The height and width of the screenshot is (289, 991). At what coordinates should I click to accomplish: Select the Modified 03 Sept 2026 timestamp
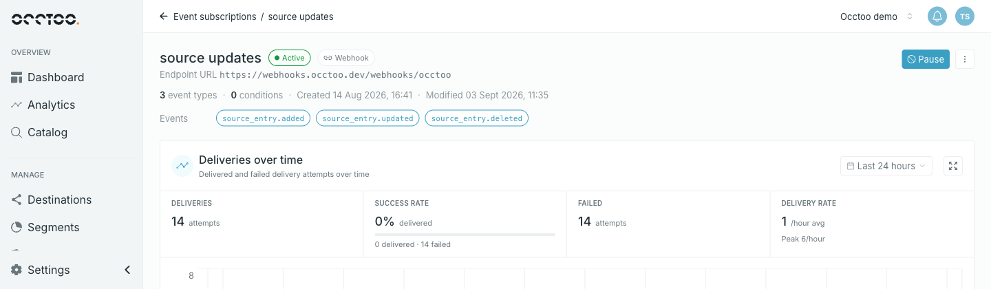pos(487,95)
